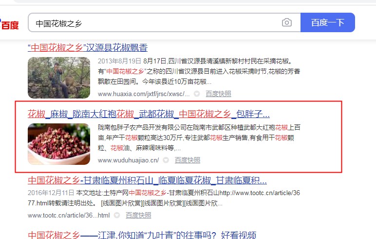The width and height of the screenshot is (376, 239).
Task: Click the 陇南包胖子农产品 description snippet
Action: 199,138
